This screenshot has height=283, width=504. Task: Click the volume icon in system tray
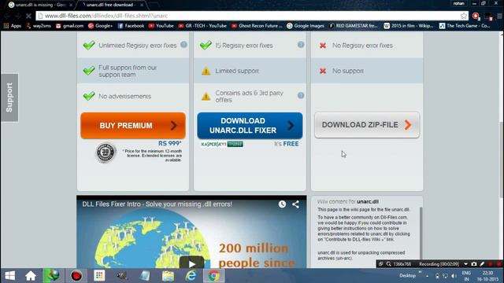point(454,276)
